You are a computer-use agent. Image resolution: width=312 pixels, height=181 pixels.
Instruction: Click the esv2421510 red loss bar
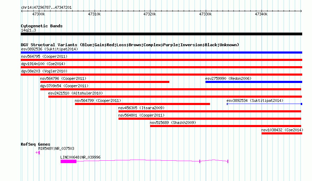[175, 97]
